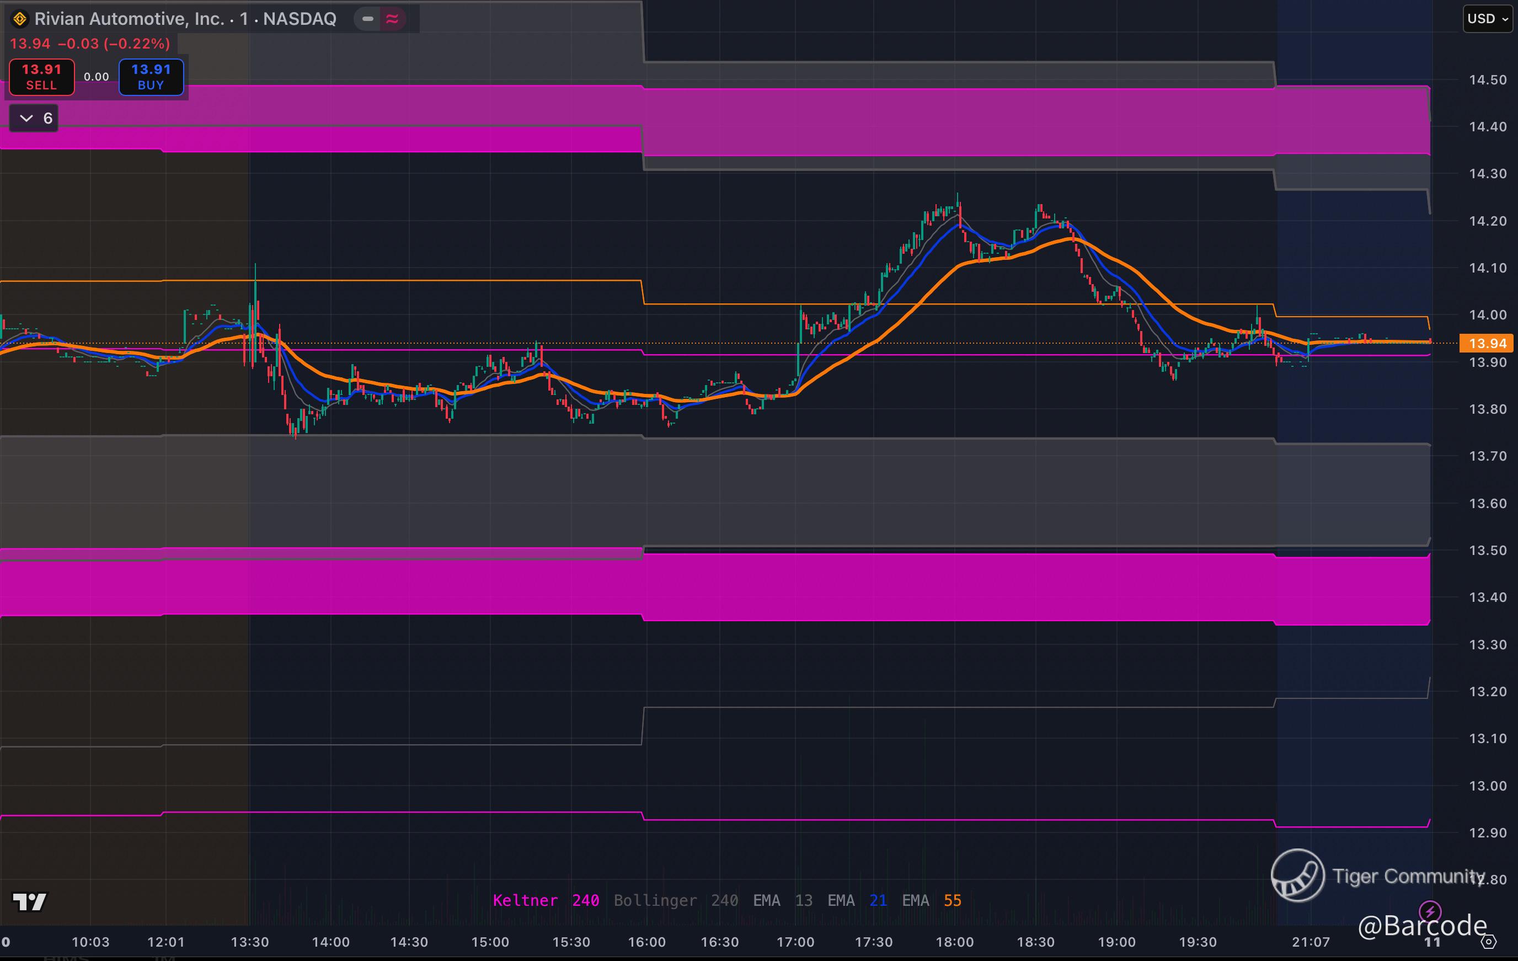
Task: Click the Tiger Community logo watermark
Action: click(1297, 875)
